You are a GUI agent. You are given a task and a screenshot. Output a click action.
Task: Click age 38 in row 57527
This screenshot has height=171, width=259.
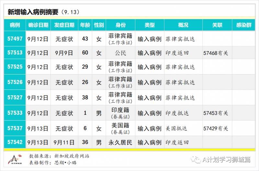[85, 97]
